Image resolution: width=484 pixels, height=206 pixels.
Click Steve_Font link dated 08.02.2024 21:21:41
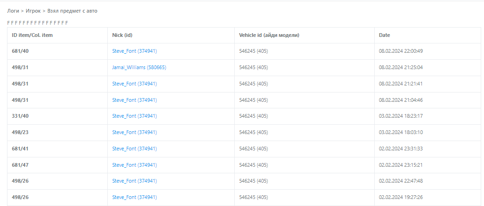[134, 84]
